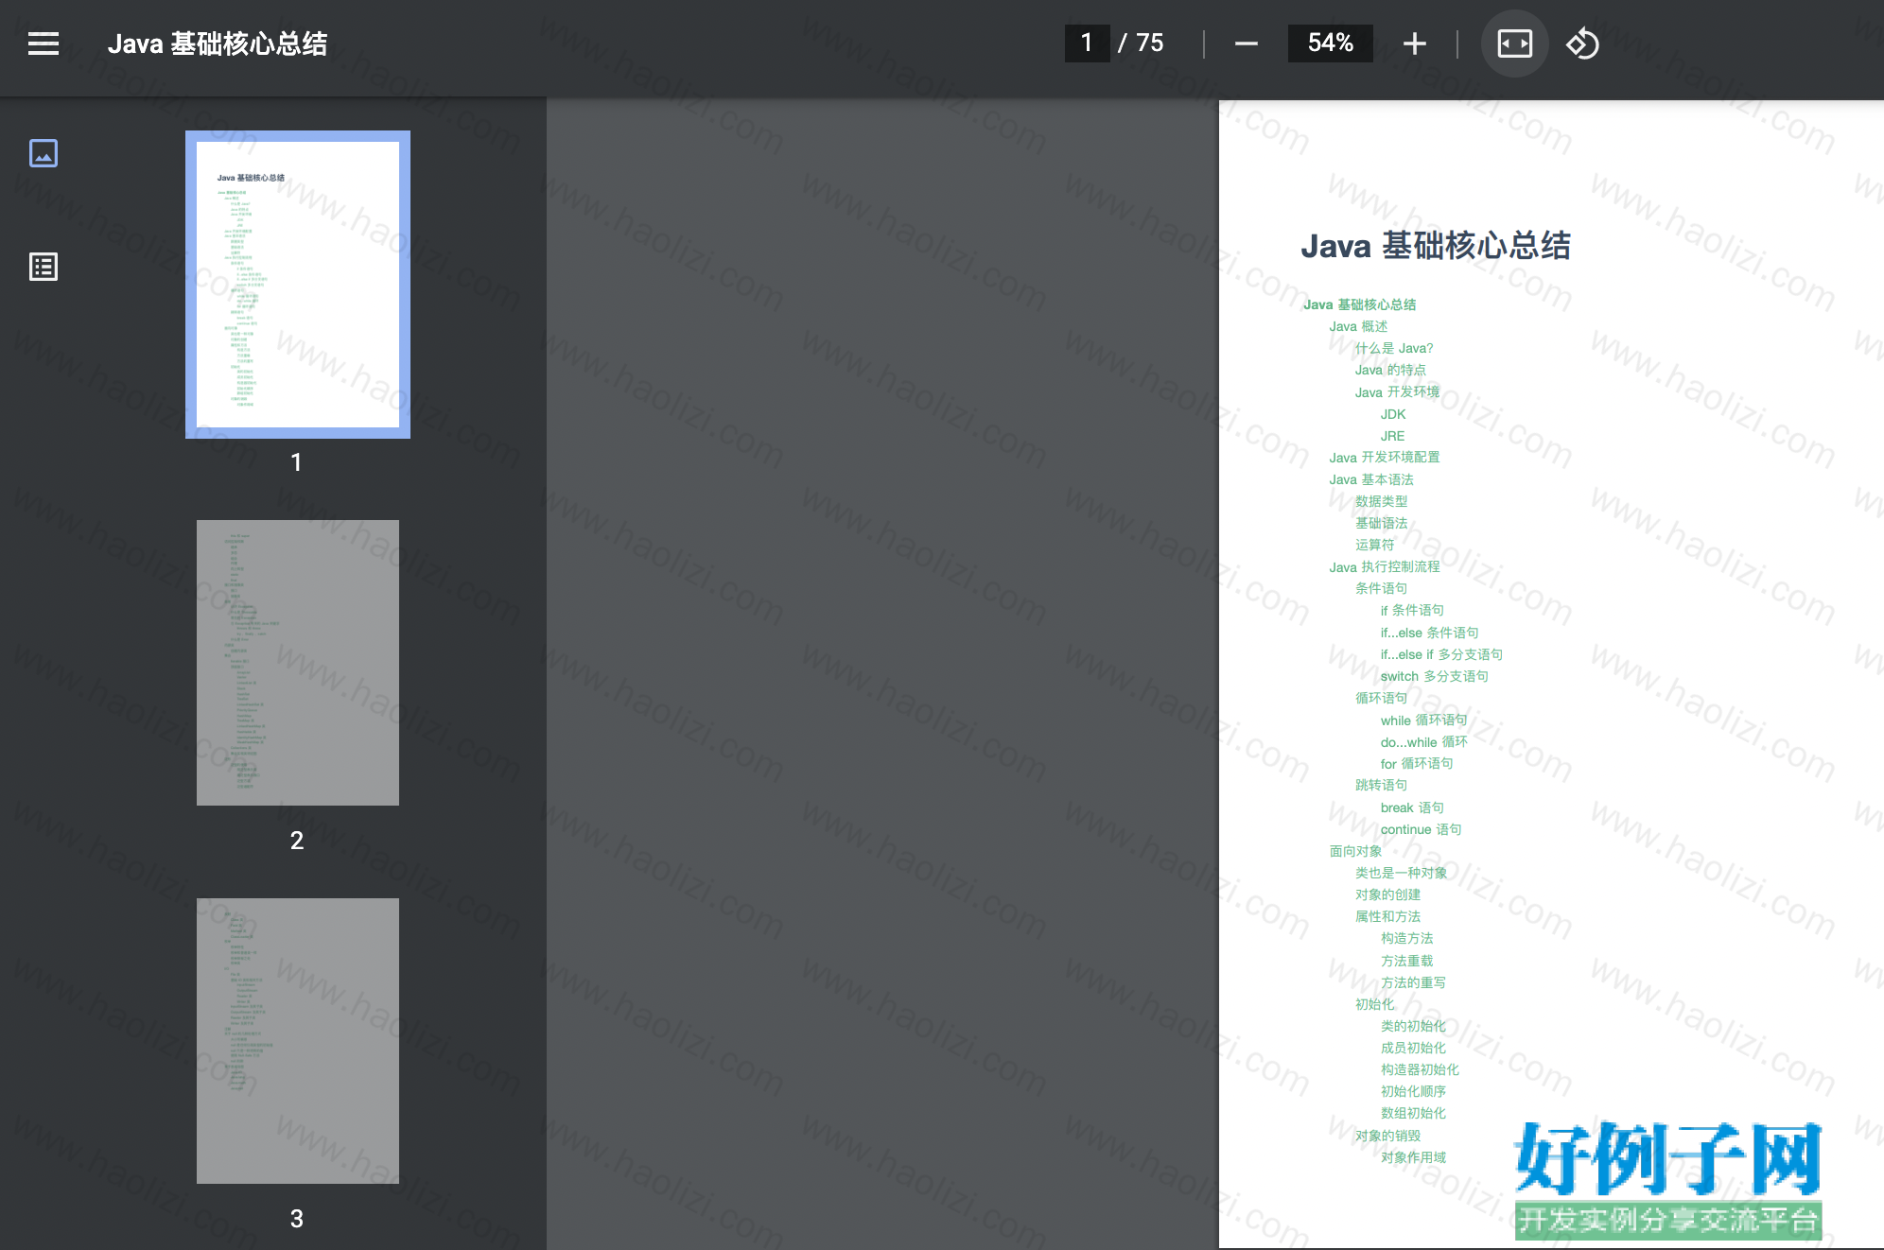Go to the '循环语句' entry
The height and width of the screenshot is (1250, 1884).
[x=1381, y=698]
